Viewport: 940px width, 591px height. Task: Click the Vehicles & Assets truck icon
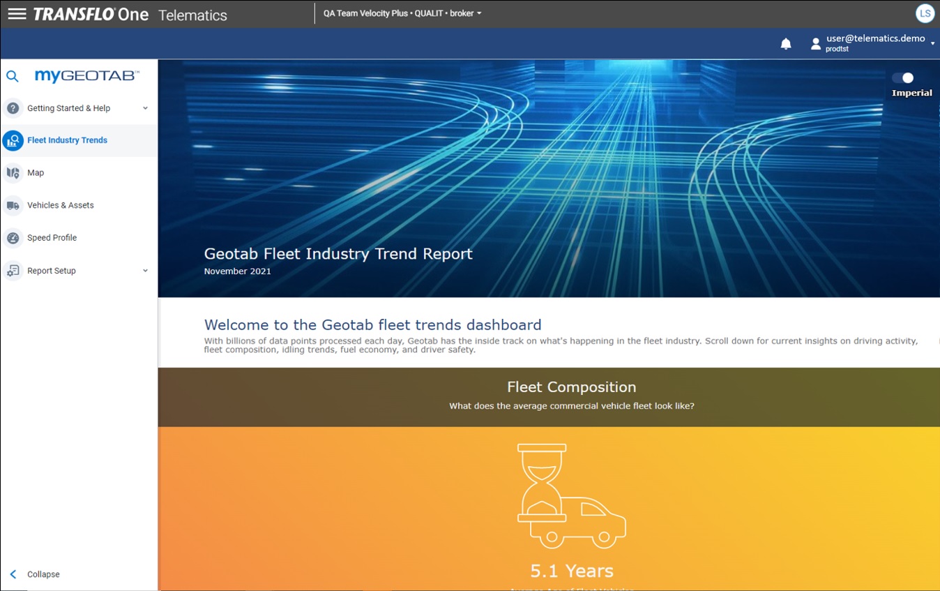point(13,206)
